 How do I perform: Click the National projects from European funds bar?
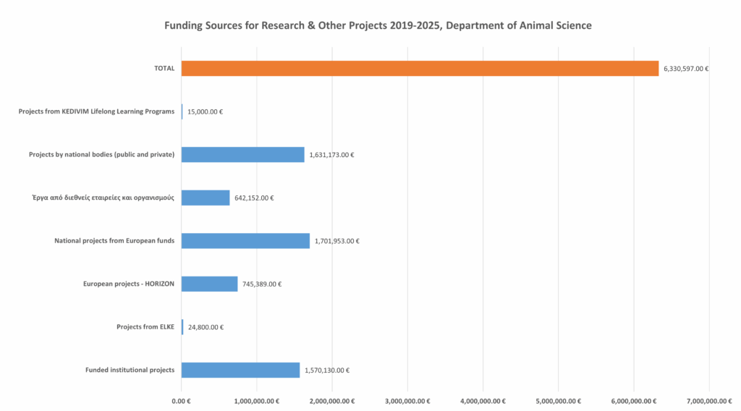point(245,241)
